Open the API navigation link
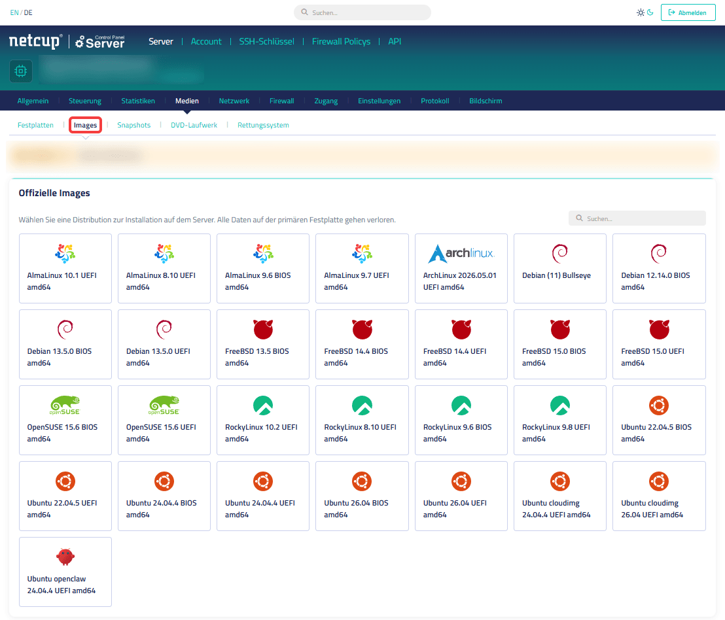 (395, 42)
